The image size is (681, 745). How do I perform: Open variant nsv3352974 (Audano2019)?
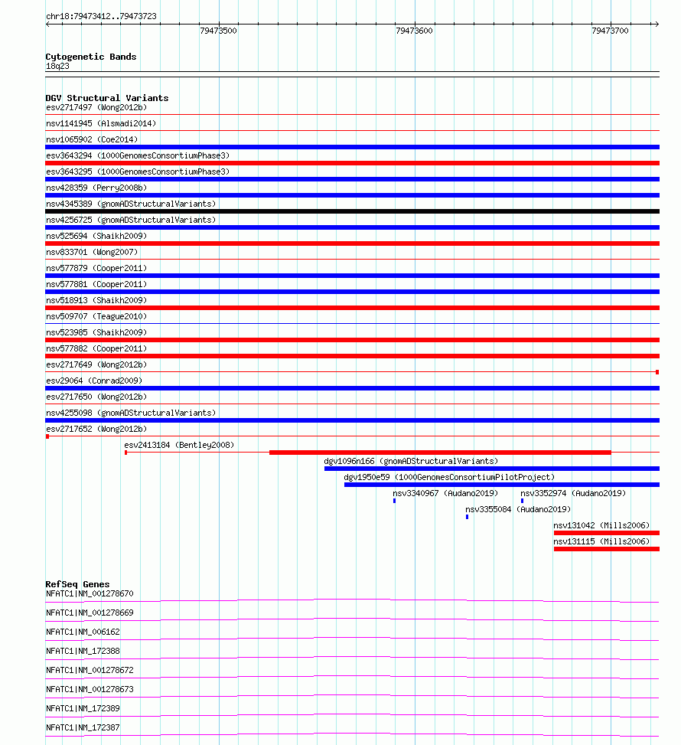573,493
